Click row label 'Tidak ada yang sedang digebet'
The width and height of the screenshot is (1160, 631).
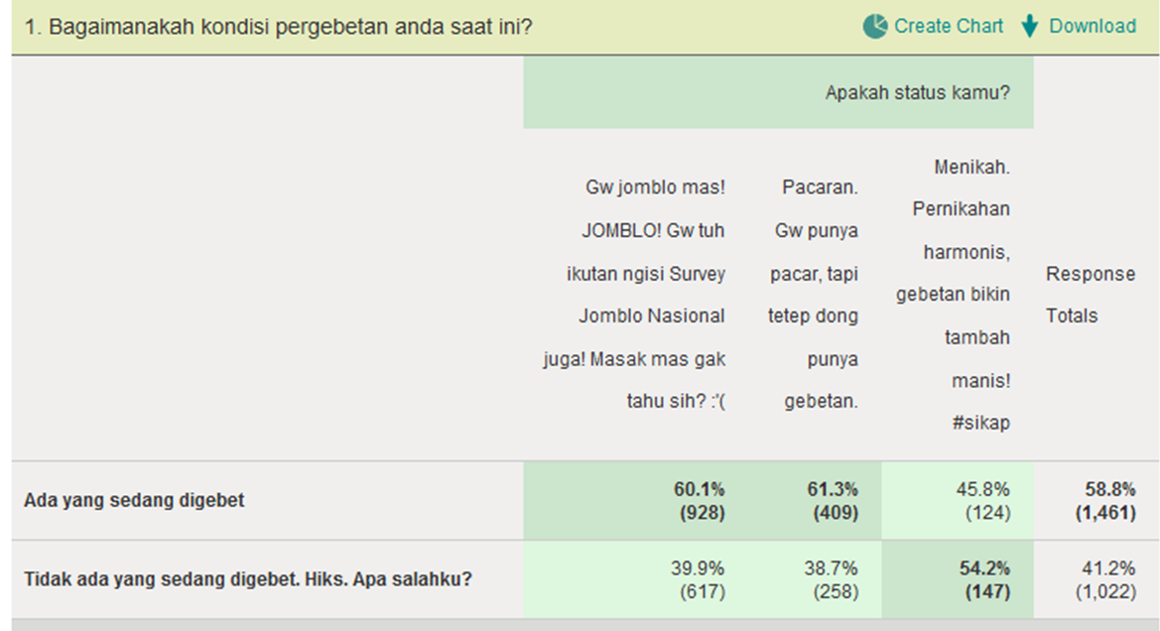pos(248,579)
